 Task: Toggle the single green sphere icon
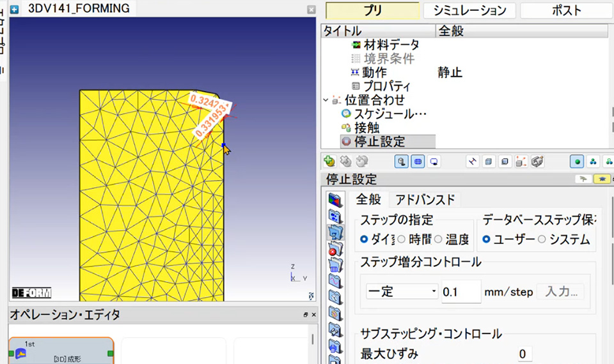click(x=577, y=162)
